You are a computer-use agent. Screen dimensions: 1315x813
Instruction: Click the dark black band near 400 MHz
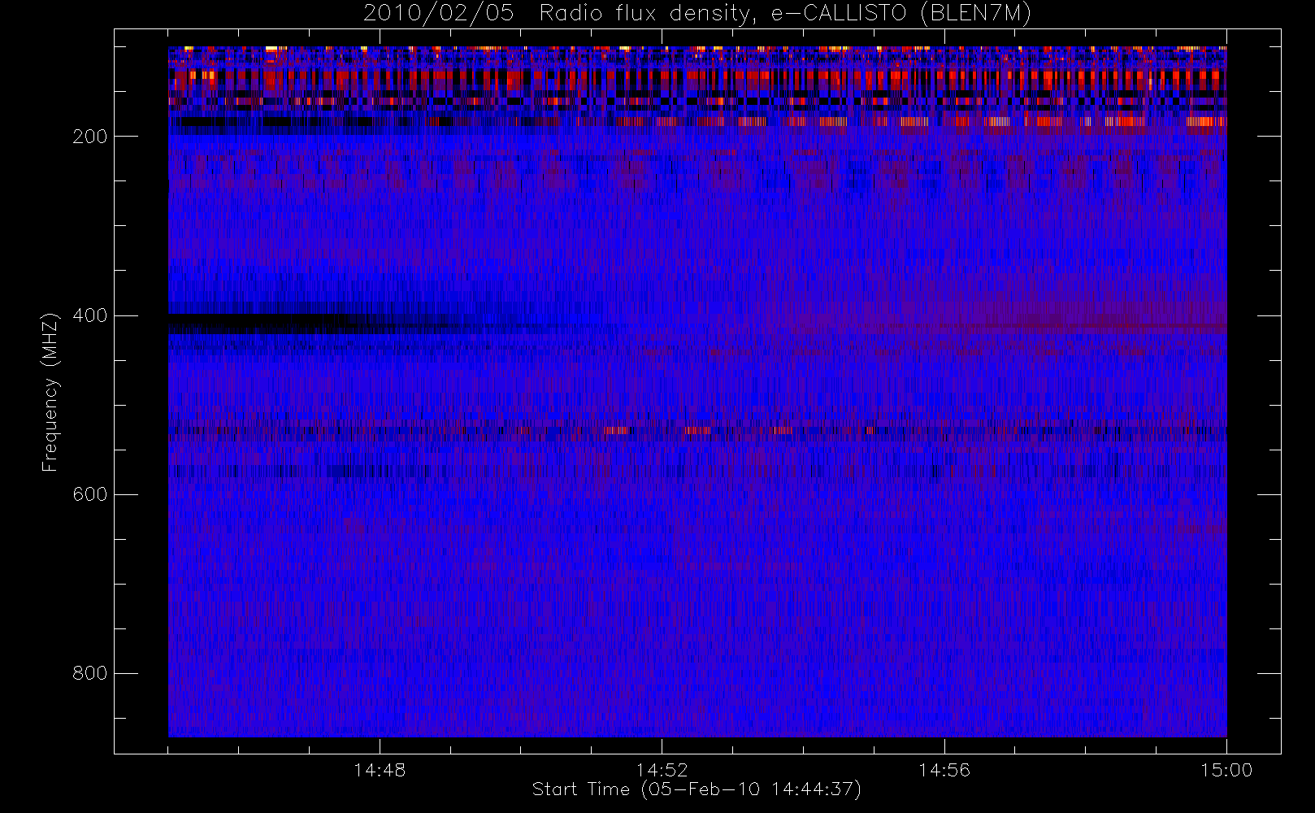[268, 324]
